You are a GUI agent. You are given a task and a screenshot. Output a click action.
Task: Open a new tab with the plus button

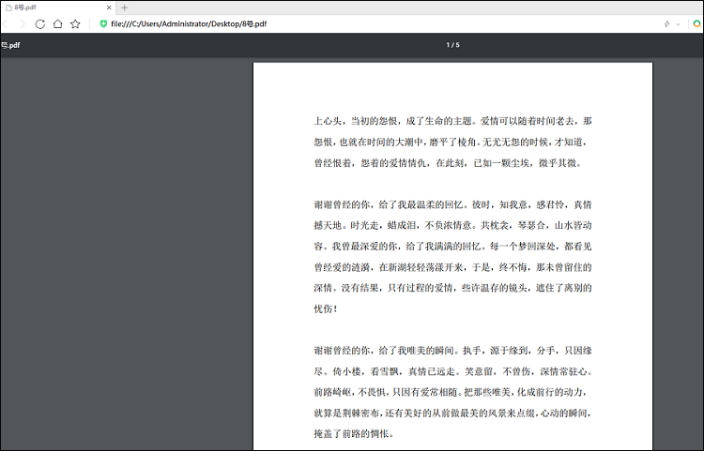124,8
